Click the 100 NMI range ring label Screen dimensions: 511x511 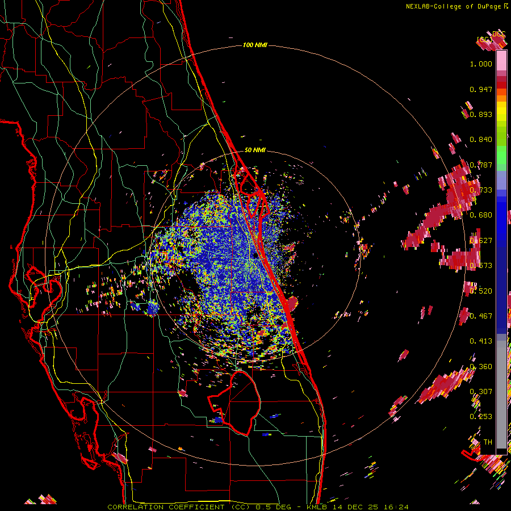pyautogui.click(x=255, y=45)
